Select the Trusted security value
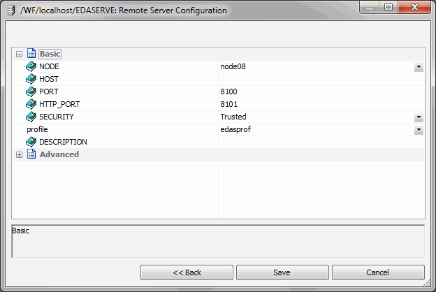The width and height of the screenshot is (436, 292). (233, 117)
